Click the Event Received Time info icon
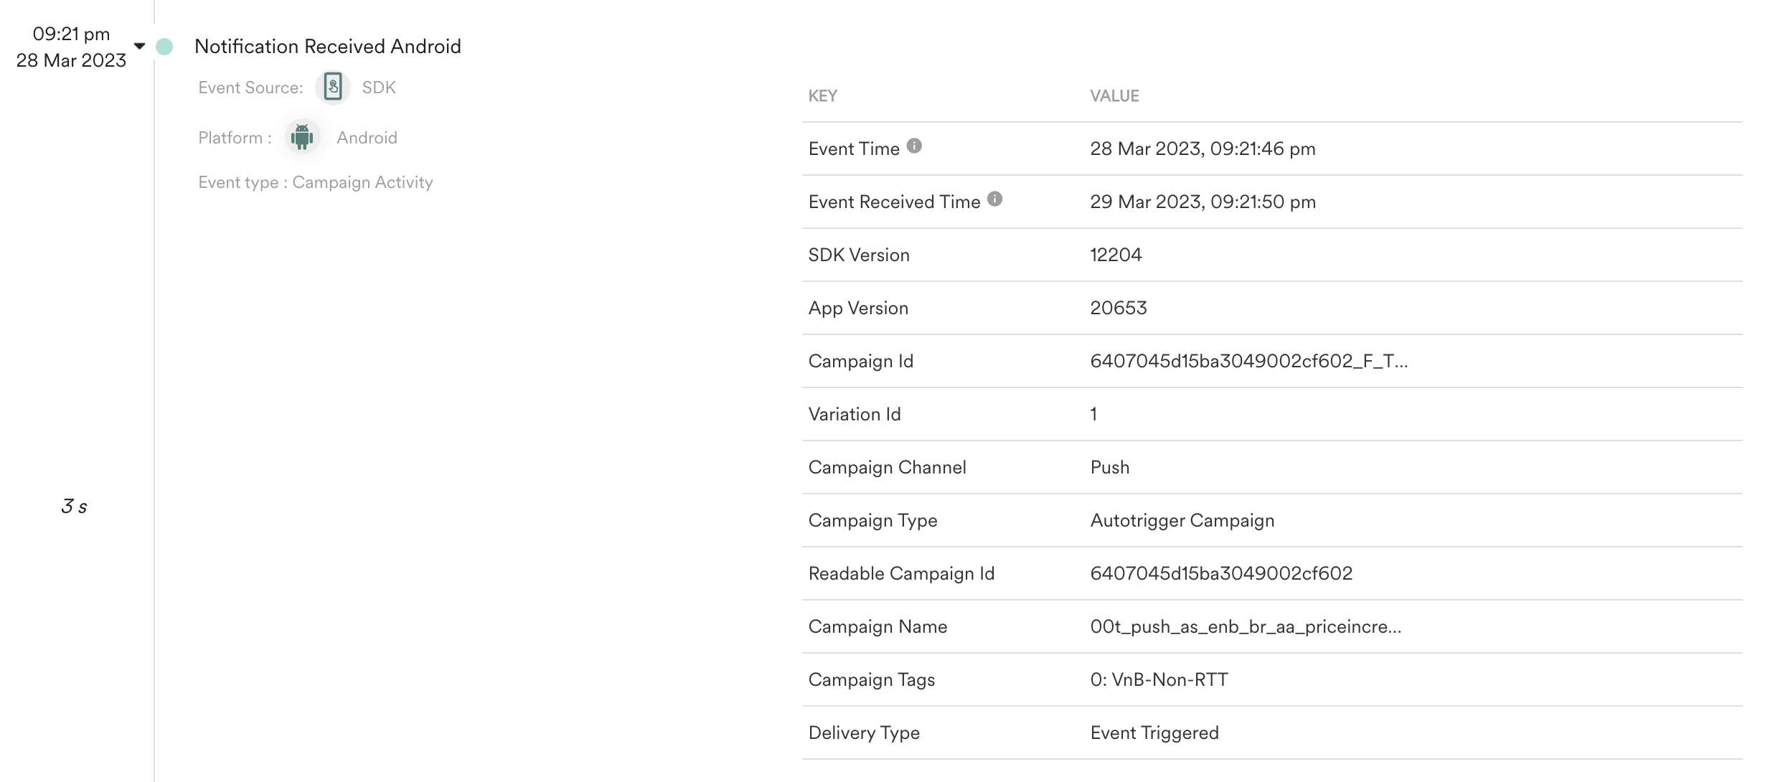1788x782 pixels. 994,199
